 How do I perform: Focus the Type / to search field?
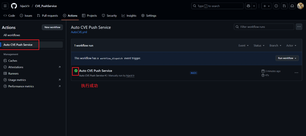217,6
